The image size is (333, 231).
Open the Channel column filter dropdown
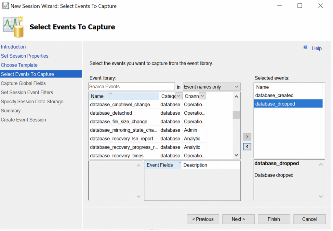pos(203,96)
